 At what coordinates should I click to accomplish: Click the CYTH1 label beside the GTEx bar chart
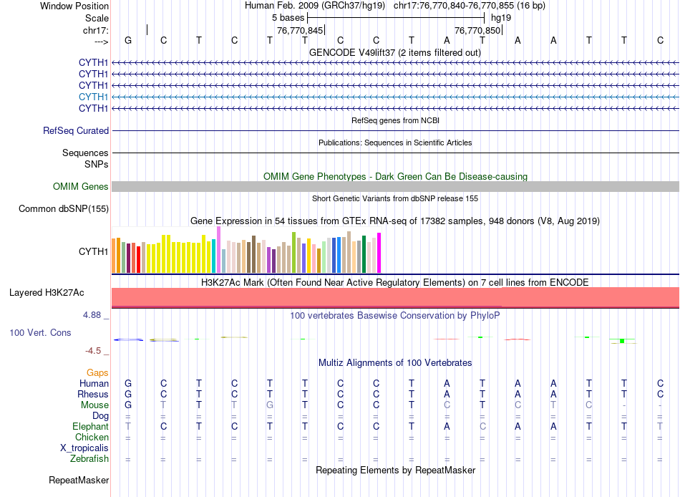[93, 252]
